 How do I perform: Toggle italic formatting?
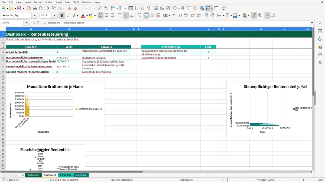(68, 16)
